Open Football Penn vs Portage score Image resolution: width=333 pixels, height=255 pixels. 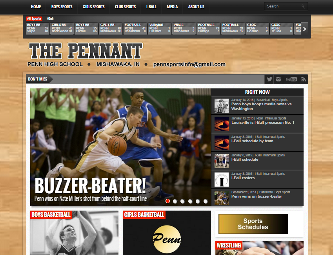tap(208, 29)
